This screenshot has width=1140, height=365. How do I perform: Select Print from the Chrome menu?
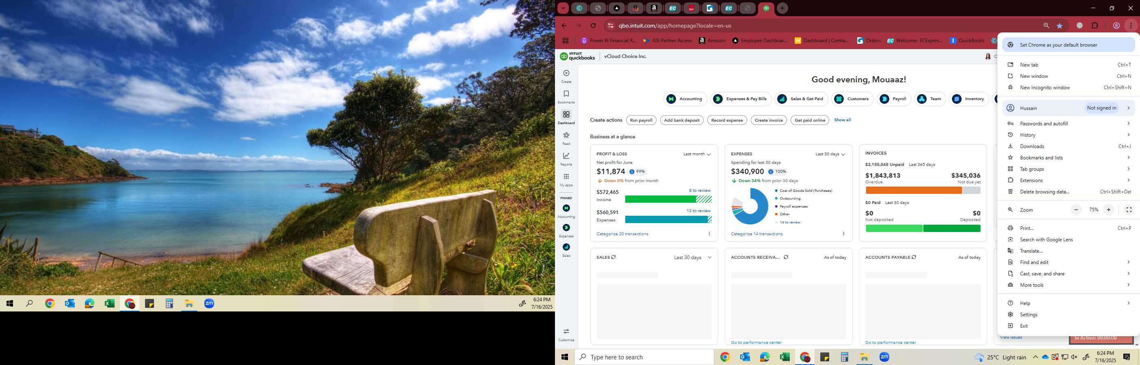click(1069, 228)
